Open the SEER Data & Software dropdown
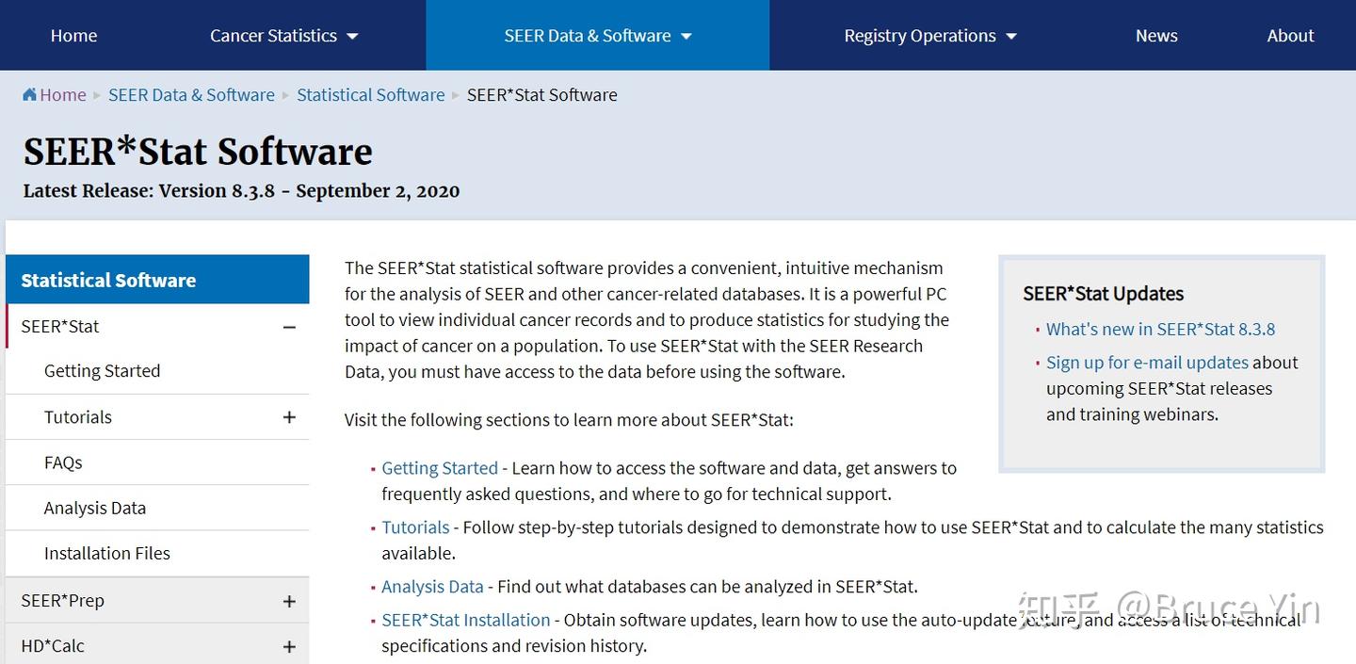 click(x=597, y=36)
